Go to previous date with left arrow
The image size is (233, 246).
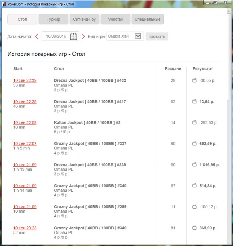37,37
